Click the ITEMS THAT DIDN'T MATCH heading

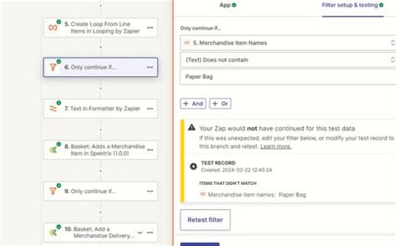228,183
